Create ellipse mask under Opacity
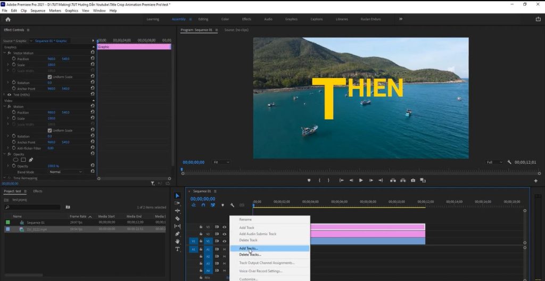The height and width of the screenshot is (281, 545). 15,160
